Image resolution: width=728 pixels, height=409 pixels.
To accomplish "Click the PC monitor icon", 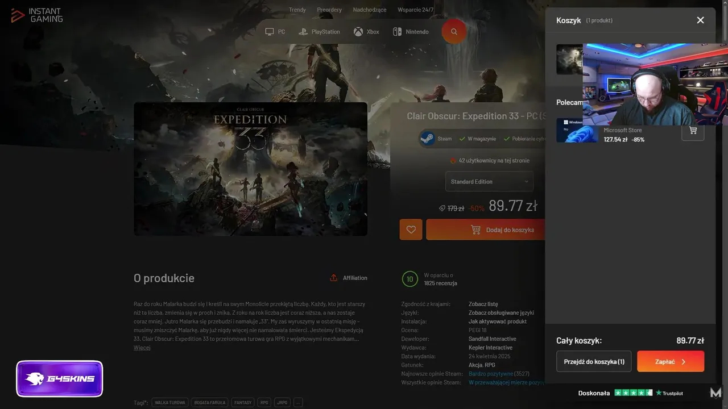I will click(x=270, y=32).
